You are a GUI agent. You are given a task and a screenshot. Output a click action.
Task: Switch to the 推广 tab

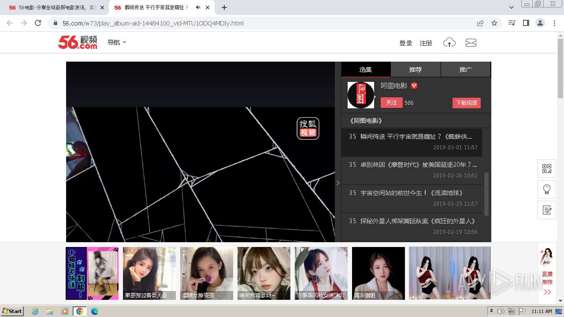(466, 70)
